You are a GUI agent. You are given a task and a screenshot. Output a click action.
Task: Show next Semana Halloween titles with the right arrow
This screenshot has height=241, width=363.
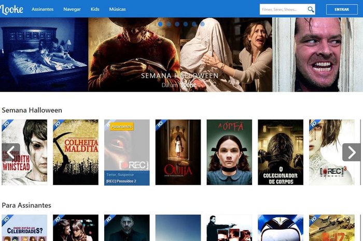(352, 152)
